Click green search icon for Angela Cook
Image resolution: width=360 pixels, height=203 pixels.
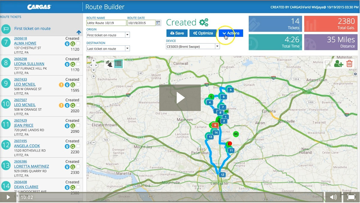[73, 146]
